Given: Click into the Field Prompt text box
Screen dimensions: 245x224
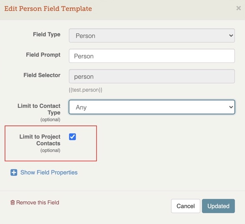Looking at the screenshot, I should point(152,56).
